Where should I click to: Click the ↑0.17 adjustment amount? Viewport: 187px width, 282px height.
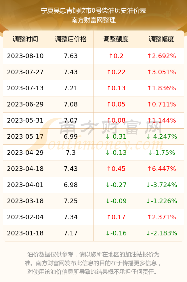click(116, 217)
